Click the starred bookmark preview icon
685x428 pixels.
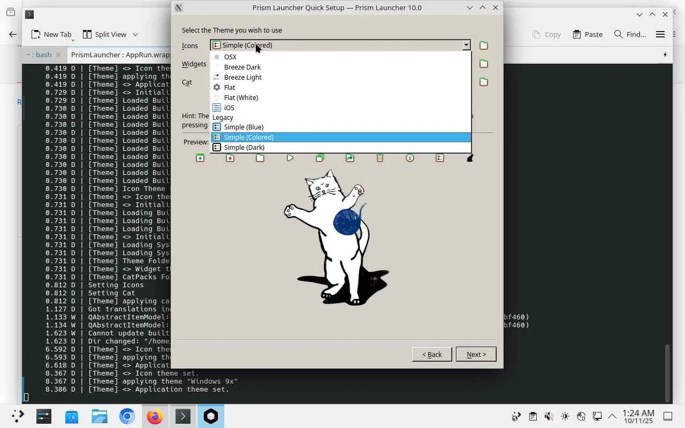coord(230,158)
